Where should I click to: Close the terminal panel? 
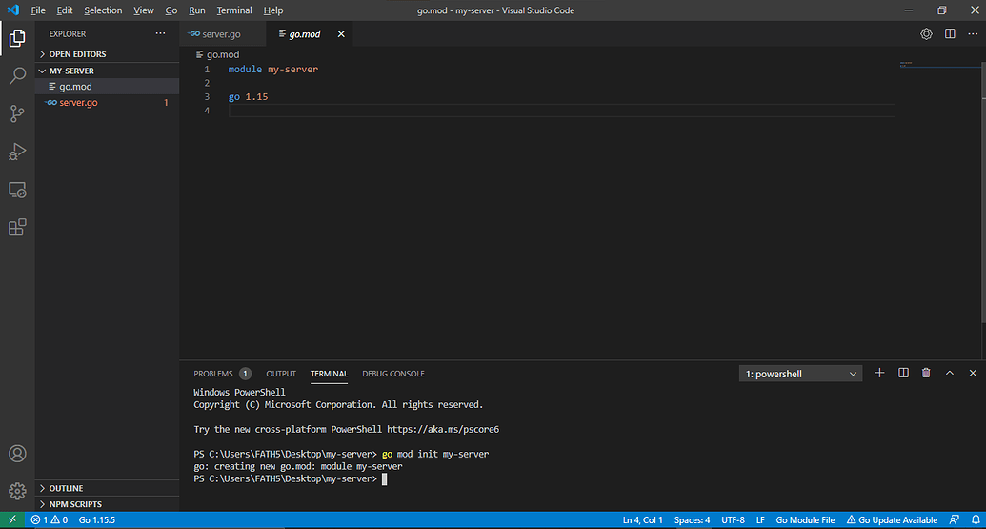click(973, 373)
